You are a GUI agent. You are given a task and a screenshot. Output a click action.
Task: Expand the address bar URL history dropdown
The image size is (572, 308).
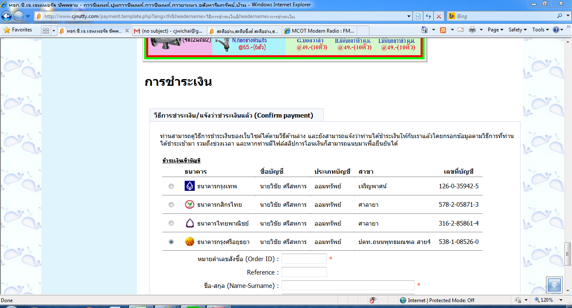pos(409,16)
